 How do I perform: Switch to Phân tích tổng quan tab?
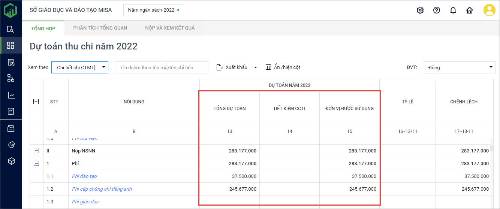pos(100,28)
